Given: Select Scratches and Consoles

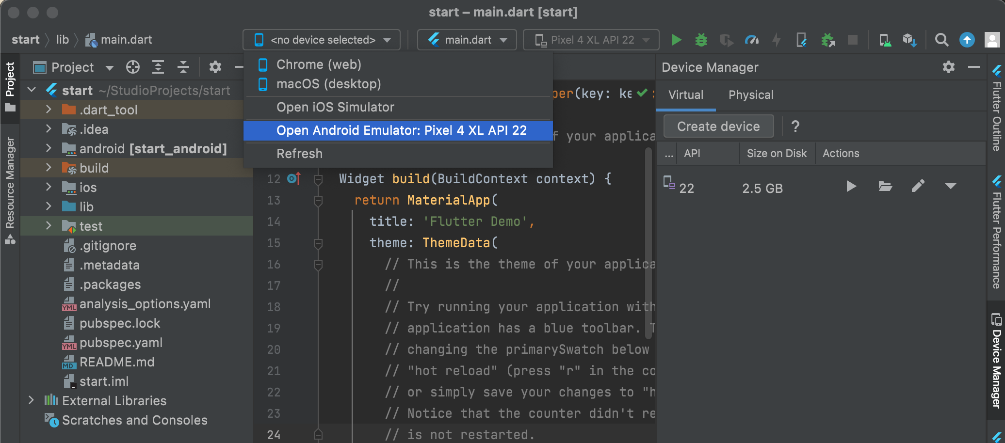Looking at the screenshot, I should [x=126, y=420].
